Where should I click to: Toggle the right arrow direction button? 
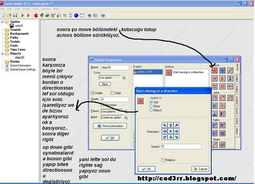click(177, 131)
